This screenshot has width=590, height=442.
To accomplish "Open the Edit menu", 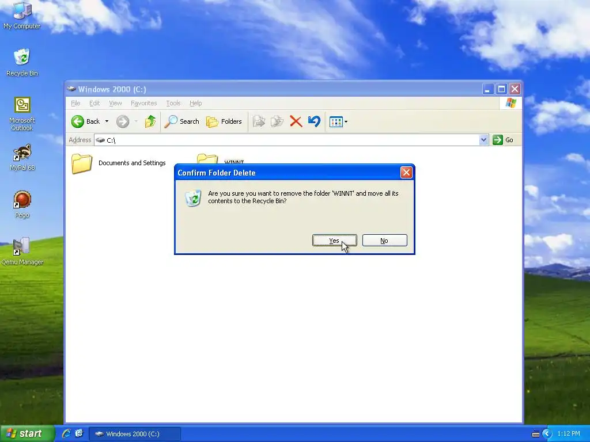I will coord(94,103).
